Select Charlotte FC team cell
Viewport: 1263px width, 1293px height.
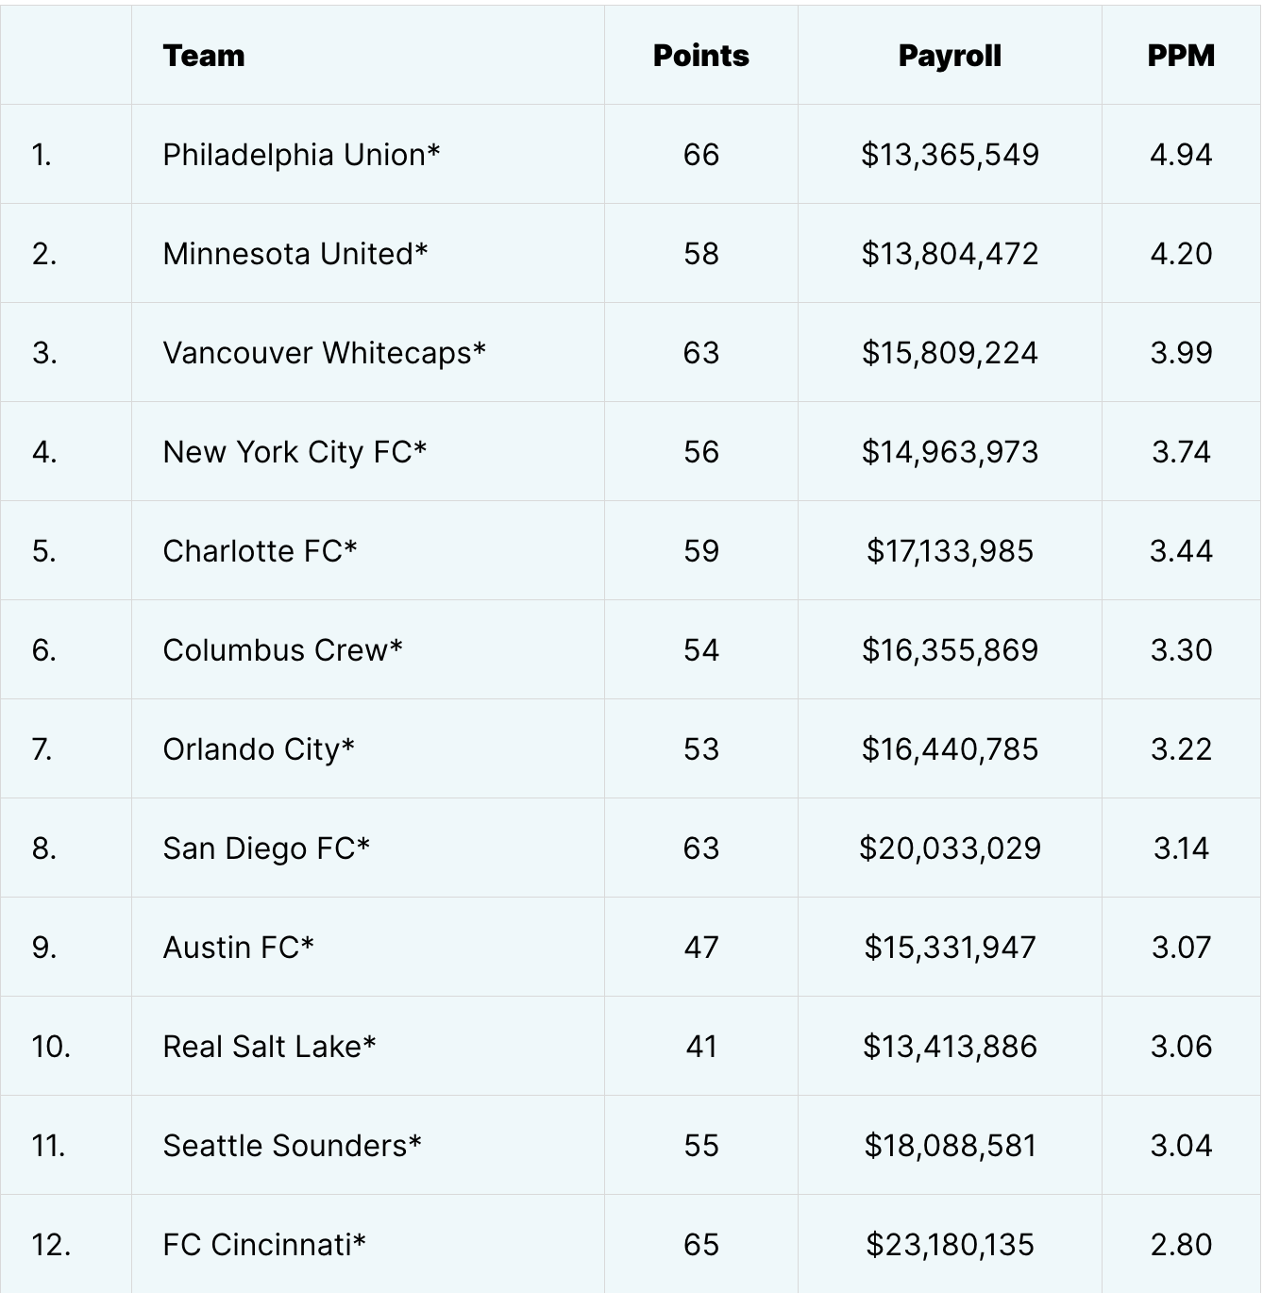(260, 551)
